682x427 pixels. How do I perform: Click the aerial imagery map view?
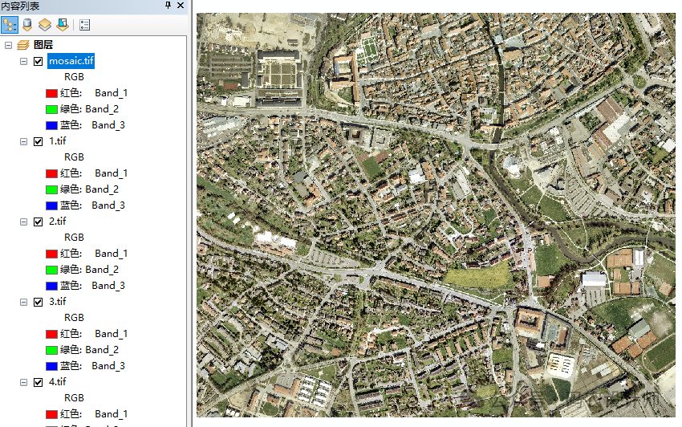[437, 217]
